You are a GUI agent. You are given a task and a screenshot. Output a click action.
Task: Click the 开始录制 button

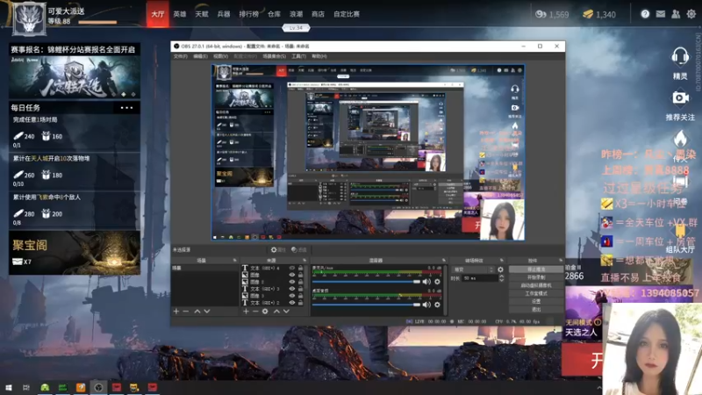tap(536, 277)
